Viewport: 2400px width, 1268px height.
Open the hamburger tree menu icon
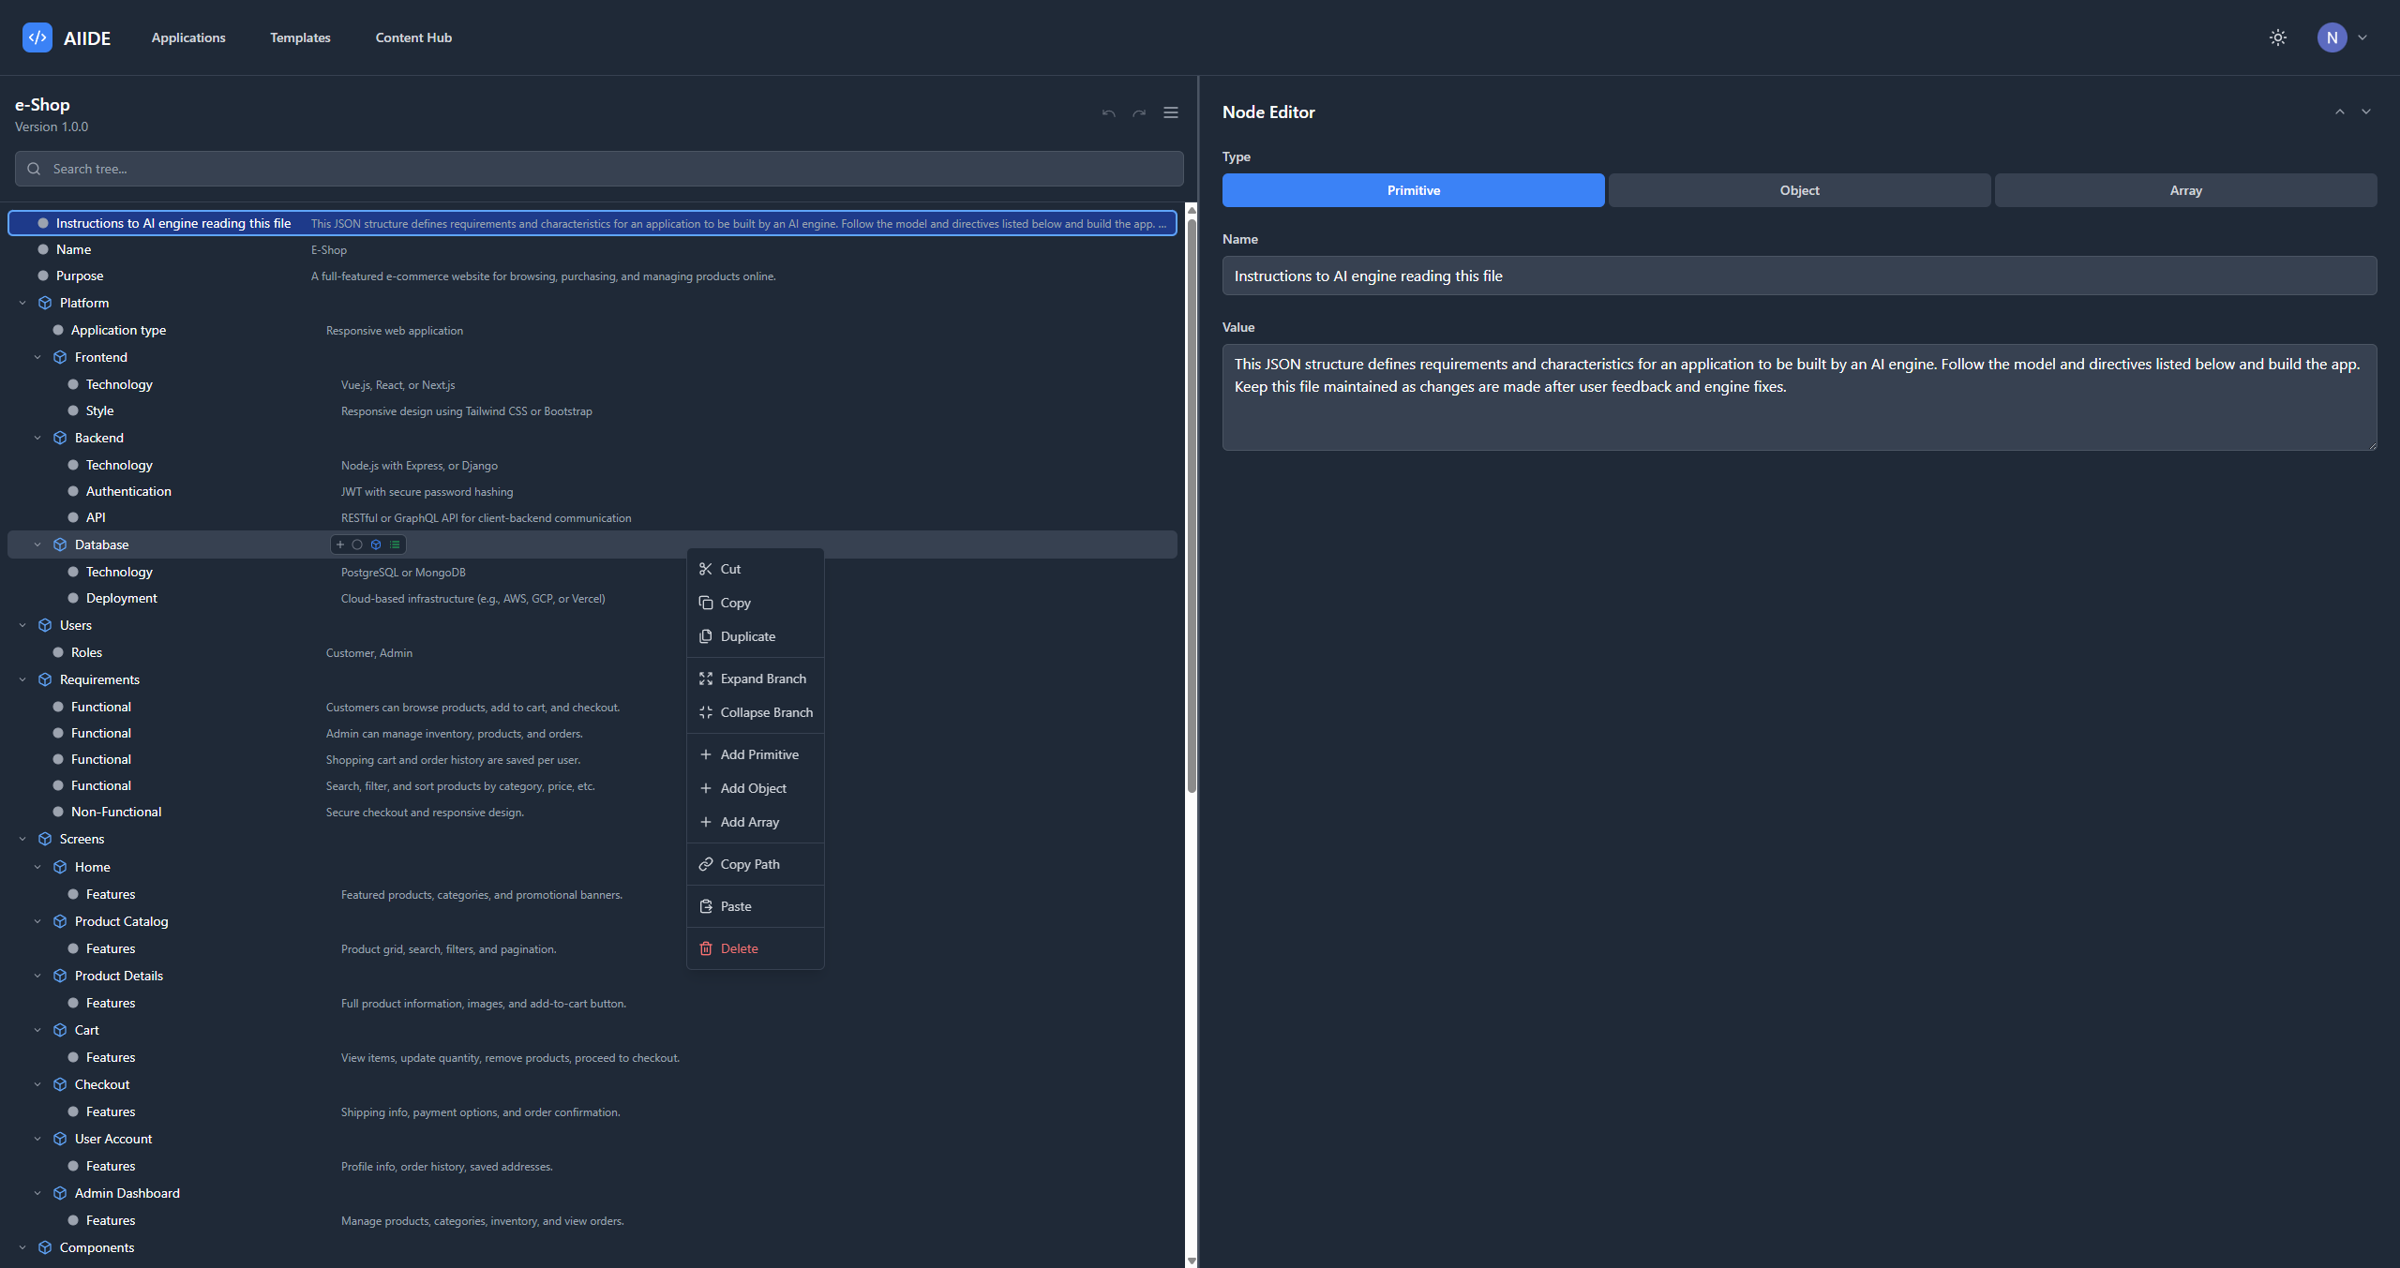(x=1171, y=112)
